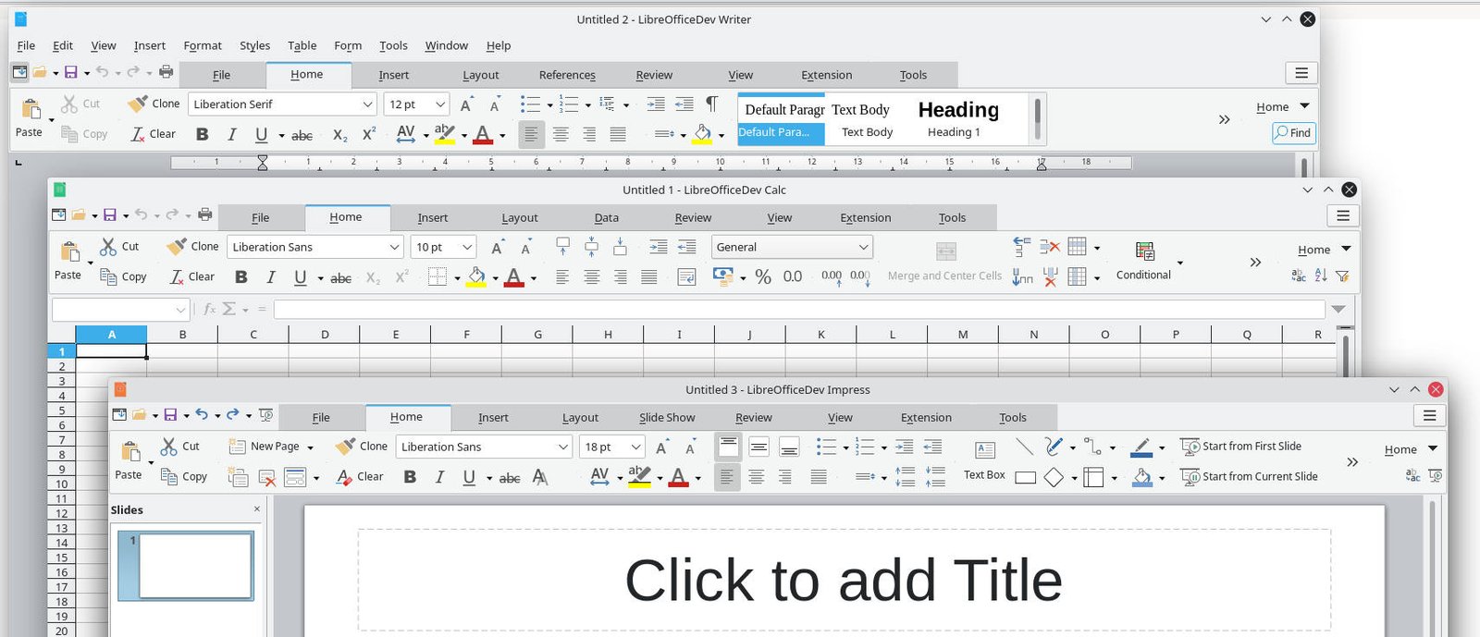Toggle Strikethrough in Writer toolbar

(x=302, y=135)
